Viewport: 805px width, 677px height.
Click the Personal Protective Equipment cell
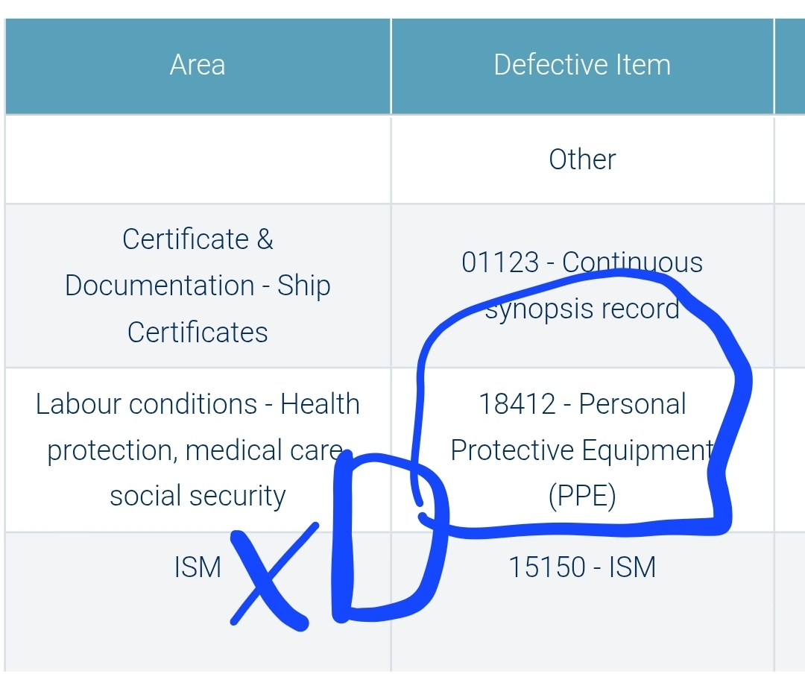pyautogui.click(x=582, y=450)
